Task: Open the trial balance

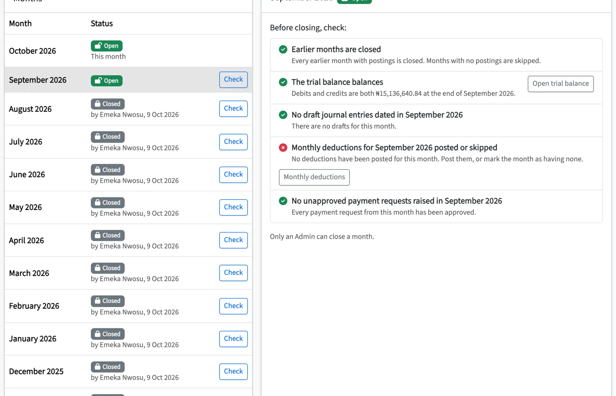Action: click(560, 83)
